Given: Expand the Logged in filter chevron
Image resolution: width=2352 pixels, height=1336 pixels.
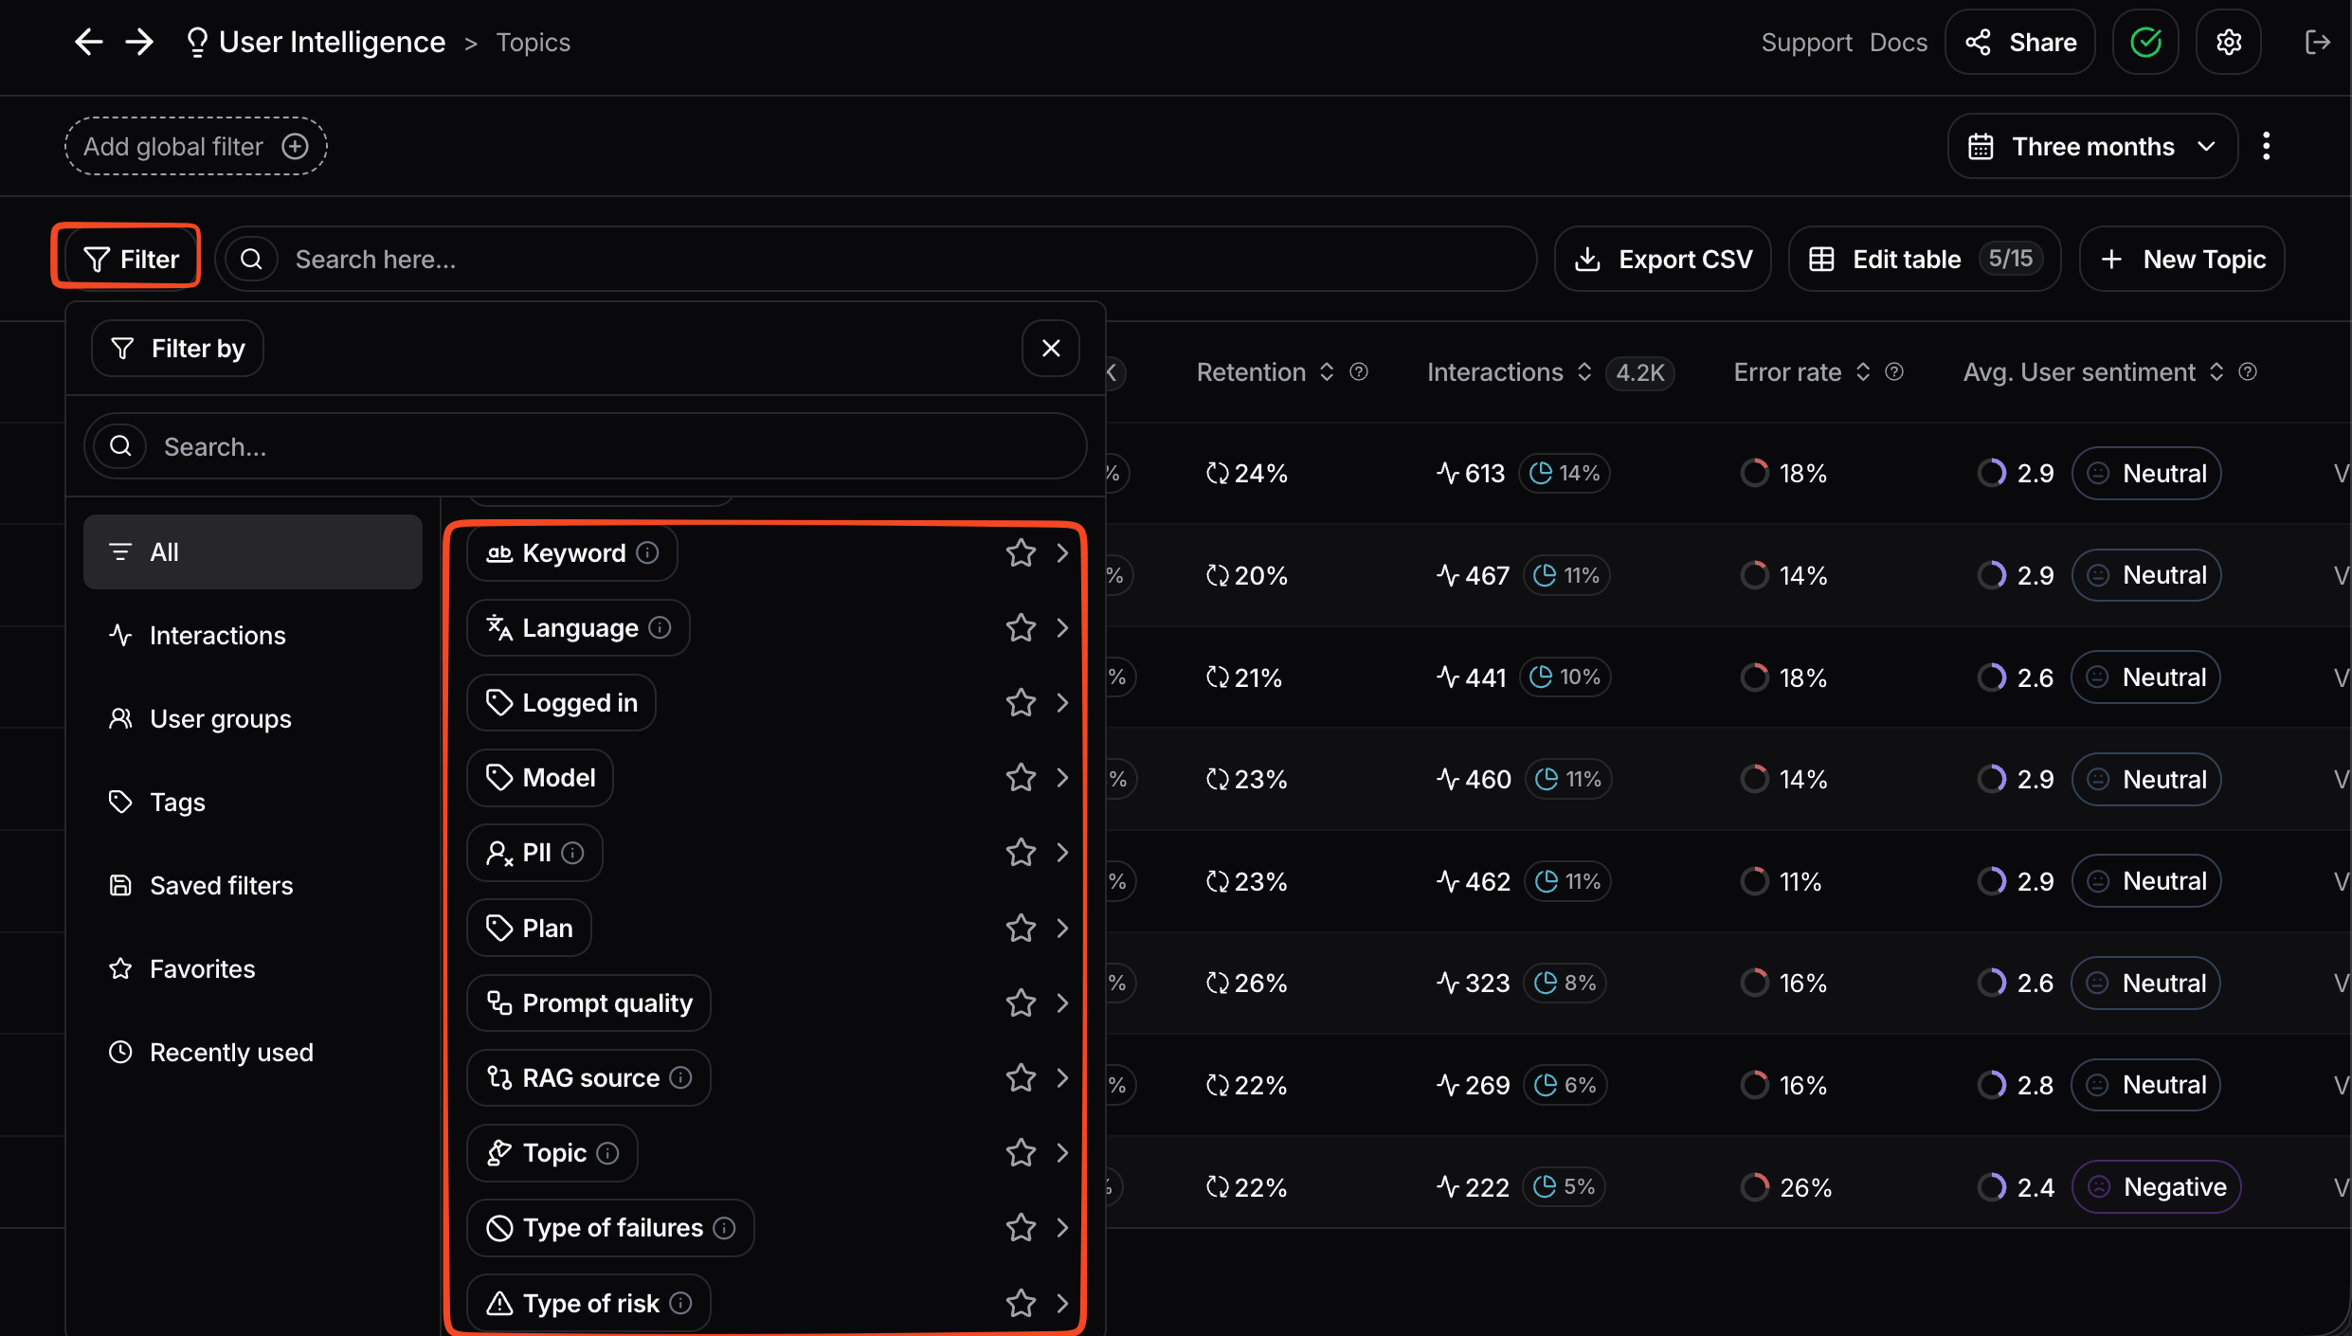Looking at the screenshot, I should [x=1062, y=702].
